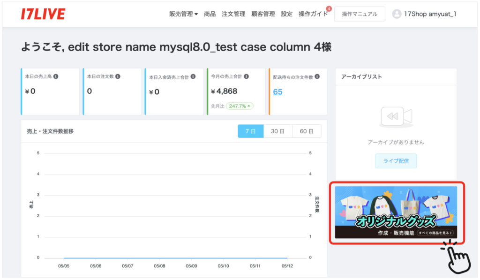This screenshot has height=280, width=480.
Task: Click the user avatar icon
Action: pyautogui.click(x=397, y=14)
